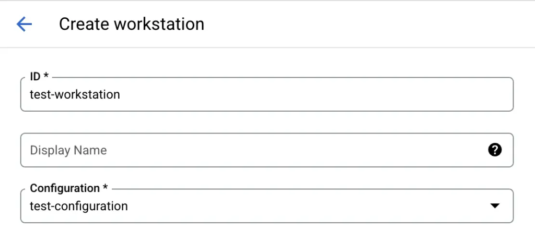The width and height of the screenshot is (535, 242).
Task: Click the Display Name help icon
Action: coord(494,150)
